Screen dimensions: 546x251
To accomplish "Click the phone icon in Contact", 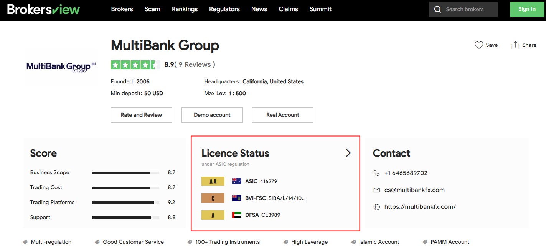I will 376,173.
